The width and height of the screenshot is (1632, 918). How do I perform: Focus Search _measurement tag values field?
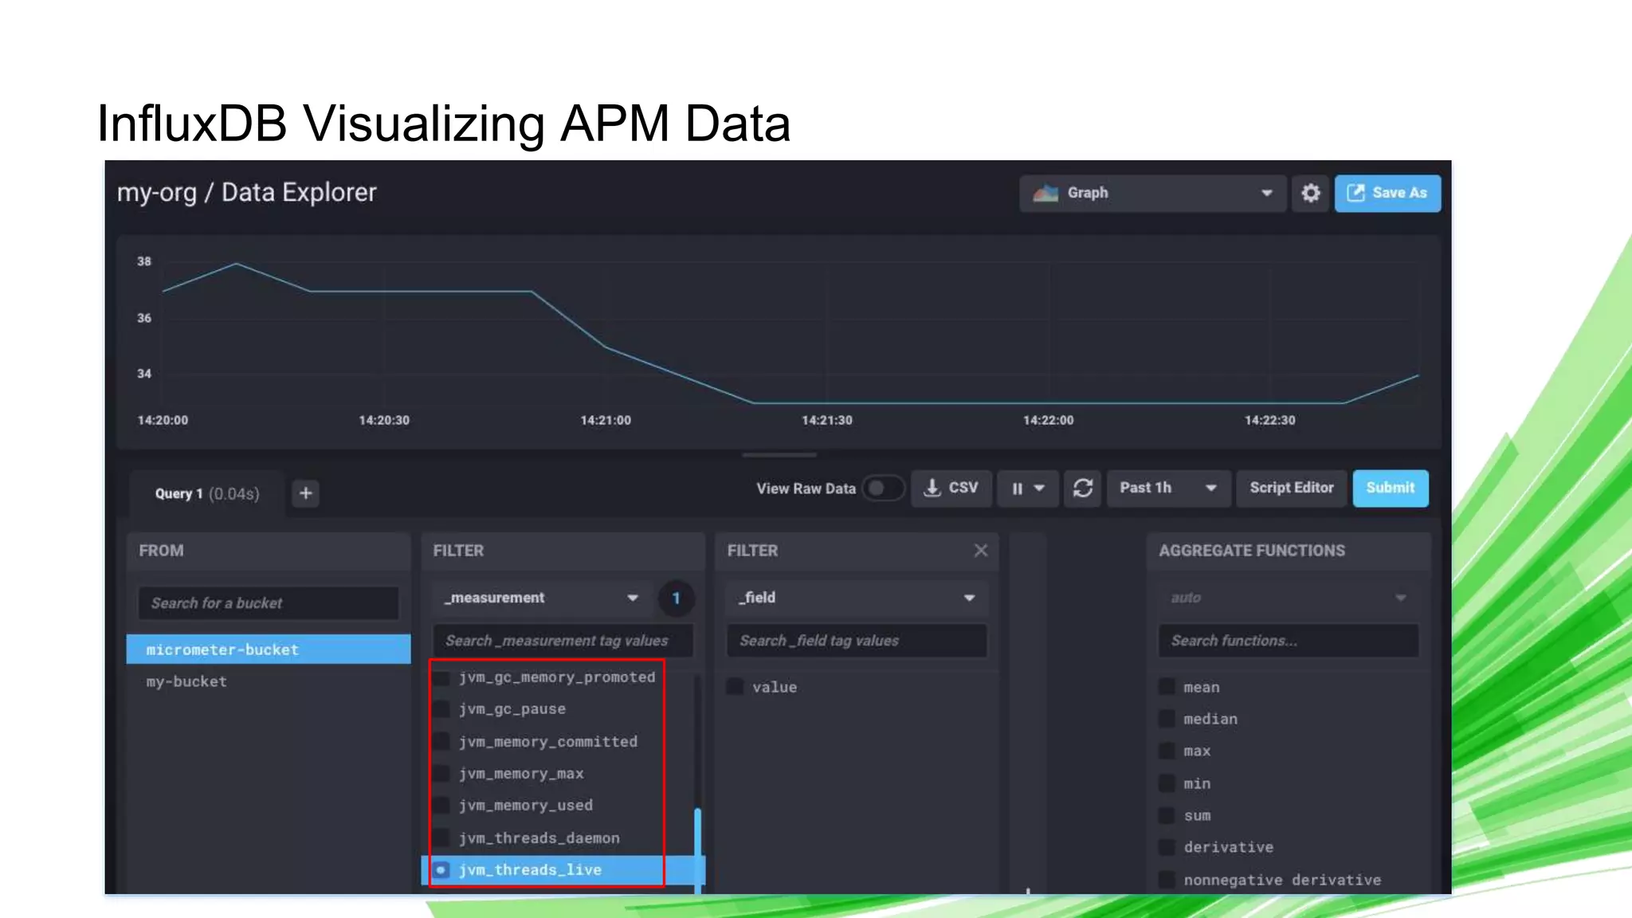point(563,641)
